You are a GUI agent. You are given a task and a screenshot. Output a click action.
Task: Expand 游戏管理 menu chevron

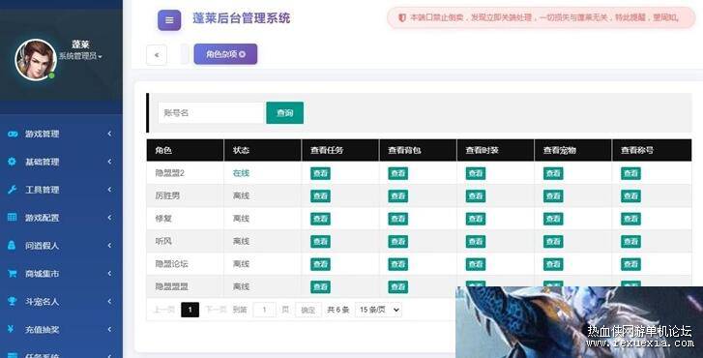(109, 134)
